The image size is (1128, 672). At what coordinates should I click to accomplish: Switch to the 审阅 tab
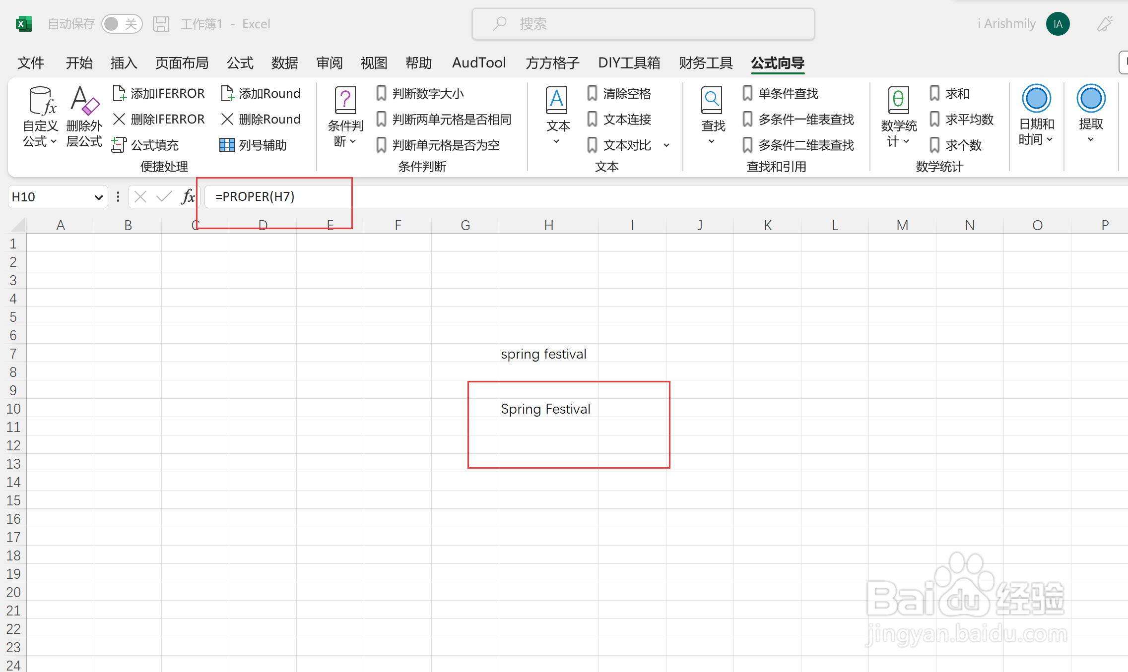[330, 63]
